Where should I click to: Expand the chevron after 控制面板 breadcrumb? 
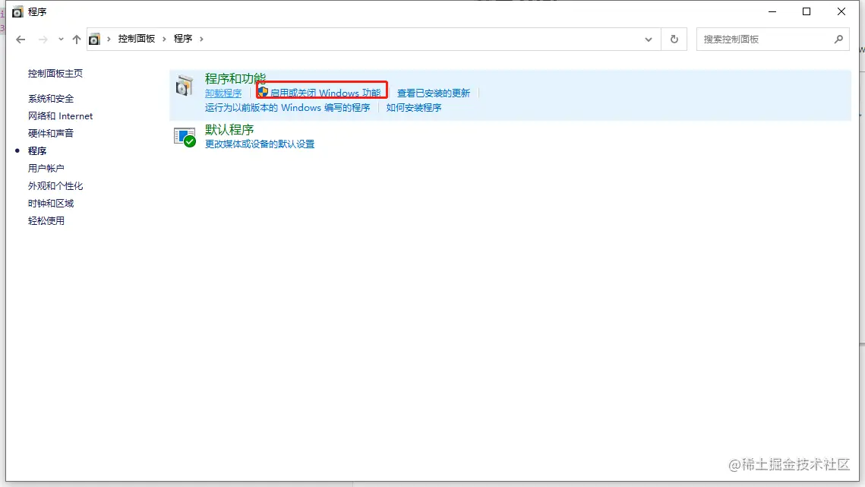[x=164, y=40]
